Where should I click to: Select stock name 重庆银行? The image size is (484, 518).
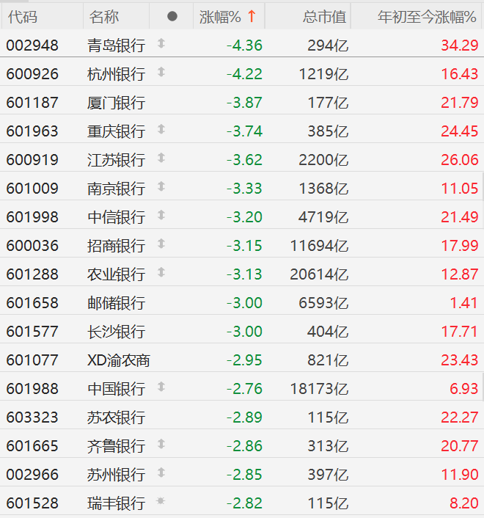pos(116,131)
